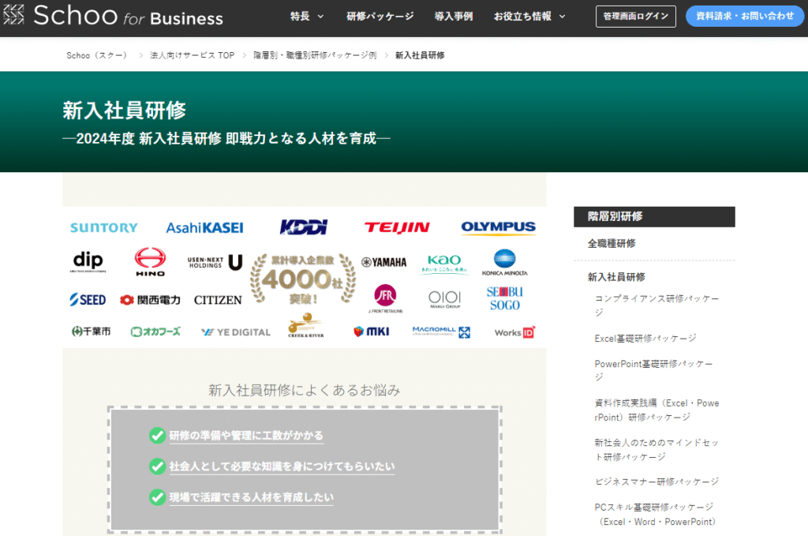Click the オカフーズ logo
Screen dimensions: 808x536
(x=155, y=332)
